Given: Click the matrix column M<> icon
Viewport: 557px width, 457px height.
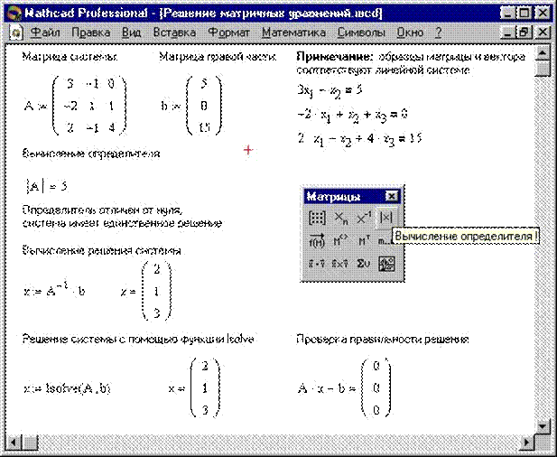Looking at the screenshot, I should 341,241.
